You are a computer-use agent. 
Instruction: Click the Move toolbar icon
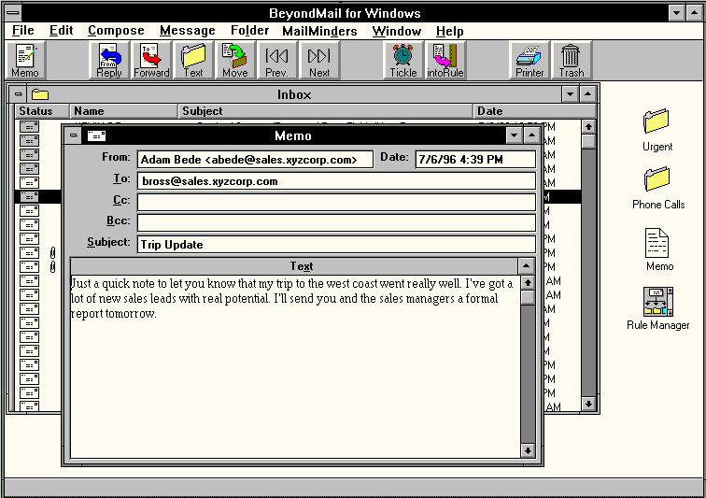pyautogui.click(x=235, y=61)
